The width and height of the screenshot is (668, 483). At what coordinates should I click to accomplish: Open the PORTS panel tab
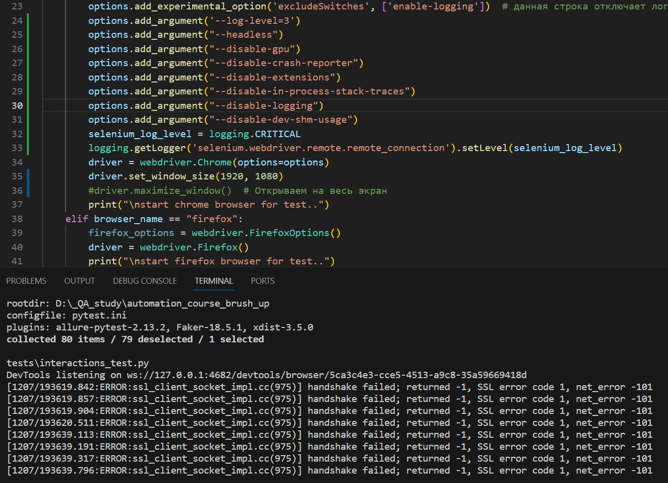click(x=263, y=281)
